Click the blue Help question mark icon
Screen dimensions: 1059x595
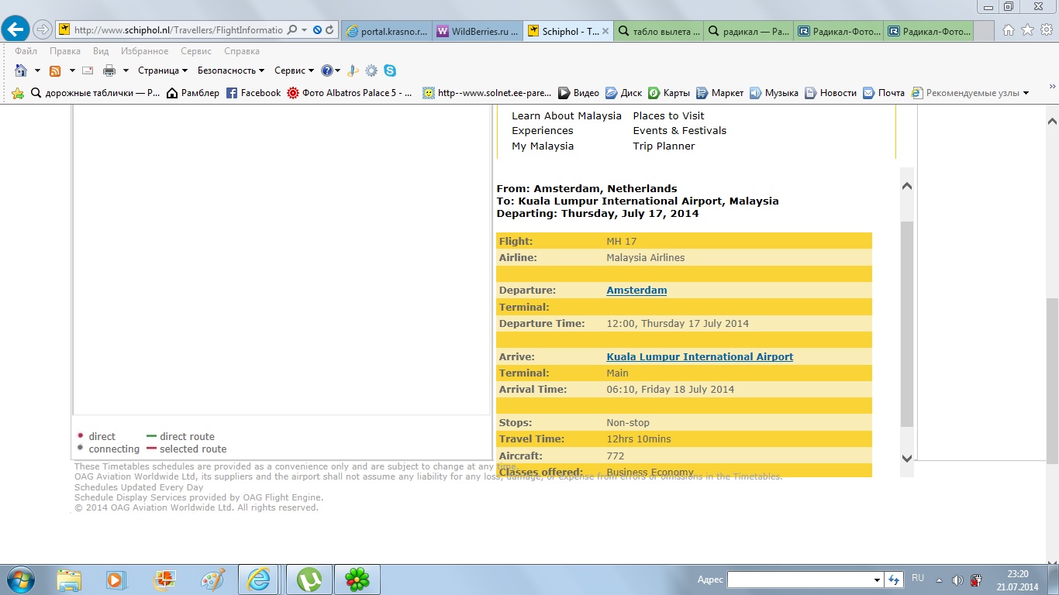327,71
